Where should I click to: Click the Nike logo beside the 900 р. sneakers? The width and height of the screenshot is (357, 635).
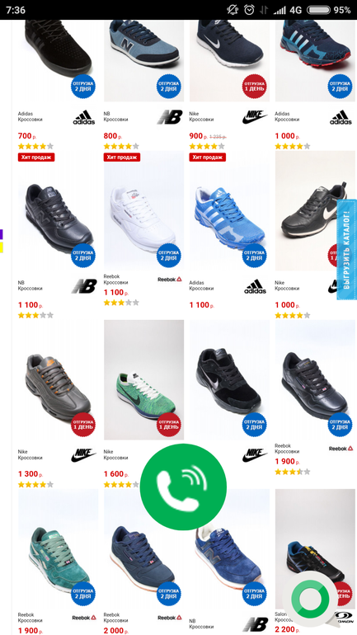tap(255, 117)
